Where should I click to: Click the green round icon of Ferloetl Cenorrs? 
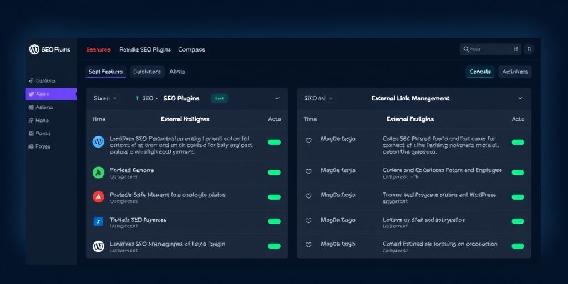click(x=98, y=173)
